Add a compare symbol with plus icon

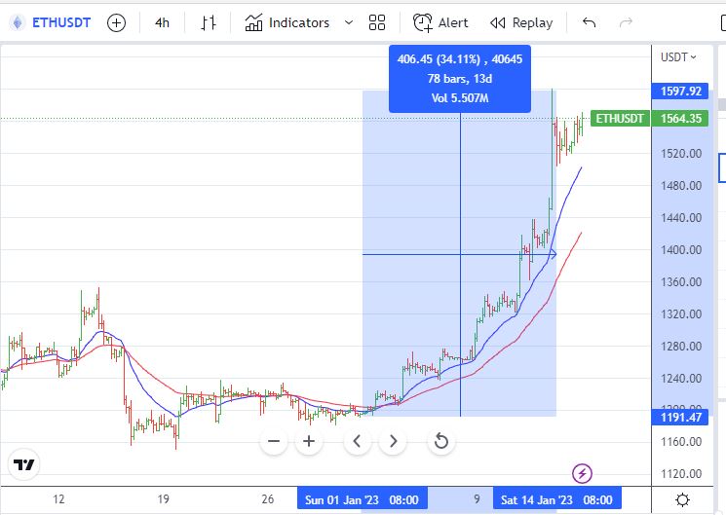point(116,22)
